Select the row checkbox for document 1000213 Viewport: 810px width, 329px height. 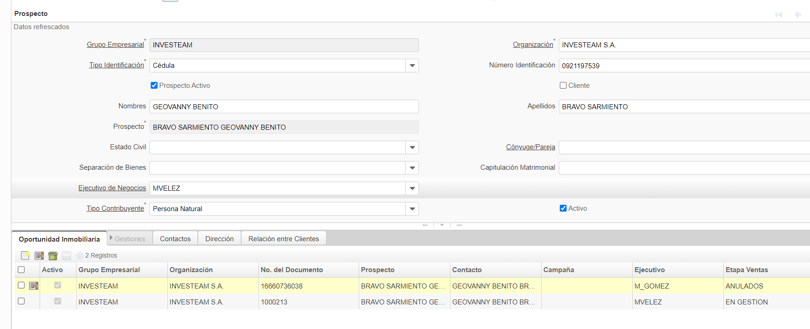point(21,301)
